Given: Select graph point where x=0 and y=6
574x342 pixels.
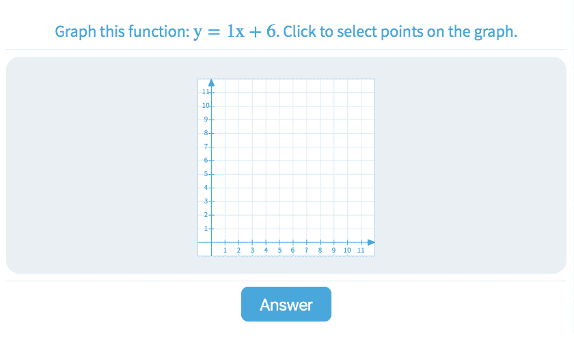Looking at the screenshot, I should click(x=211, y=160).
